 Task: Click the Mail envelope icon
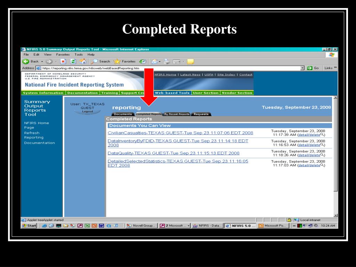click(155, 61)
